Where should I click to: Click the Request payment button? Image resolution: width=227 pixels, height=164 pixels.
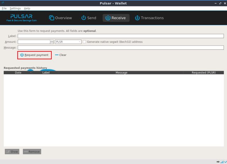click(34, 55)
